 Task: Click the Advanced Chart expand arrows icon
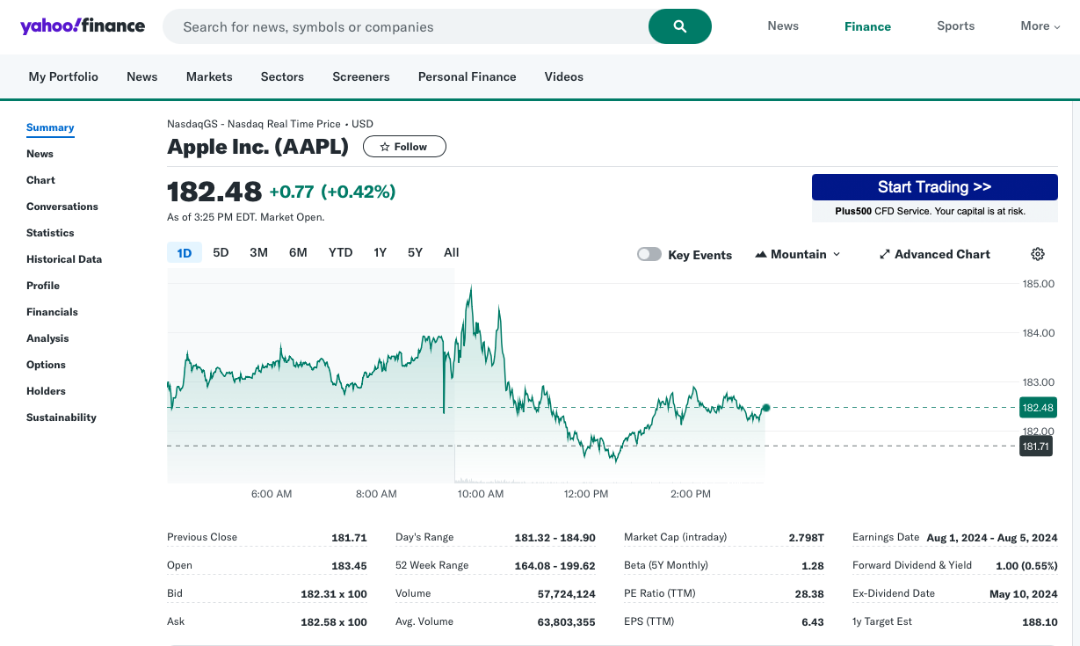(884, 254)
